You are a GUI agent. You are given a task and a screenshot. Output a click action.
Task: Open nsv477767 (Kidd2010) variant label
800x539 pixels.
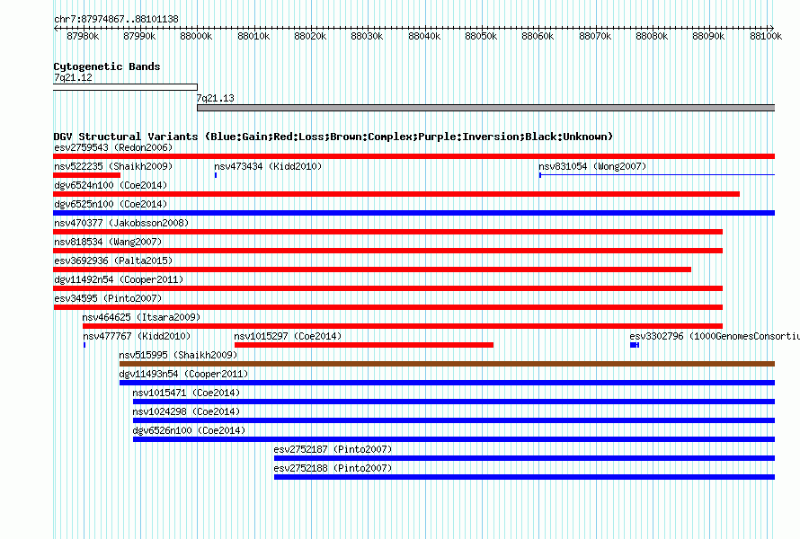click(x=137, y=336)
